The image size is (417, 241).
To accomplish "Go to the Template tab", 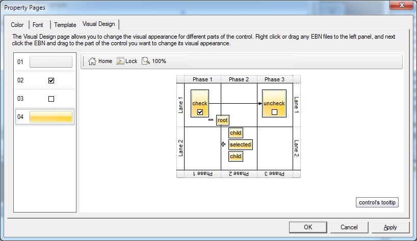I will (65, 25).
